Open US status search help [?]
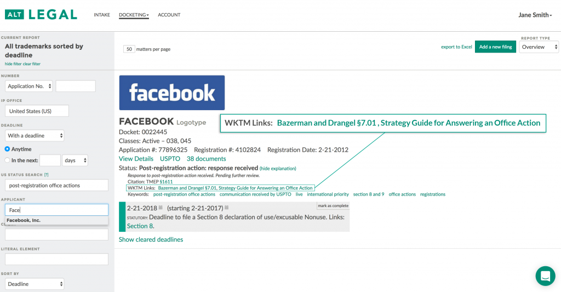 (x=46, y=175)
